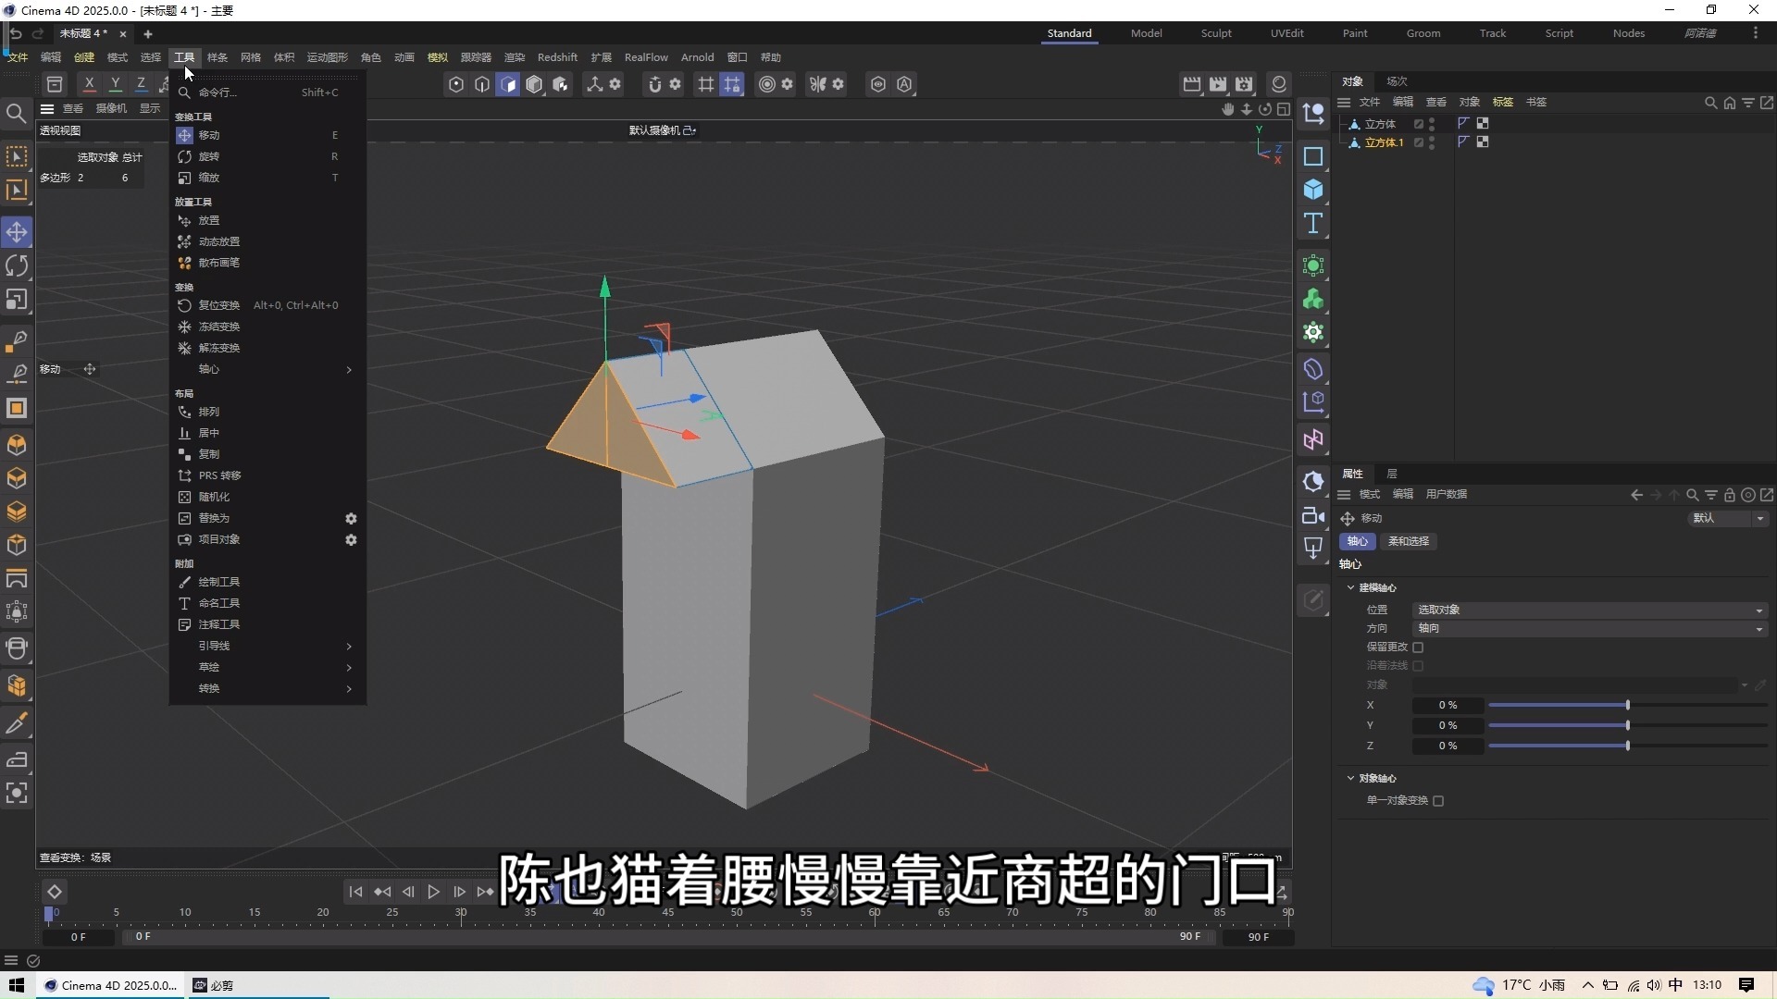Collapse the 对象轴心 section
This screenshot has height=999, width=1777.
click(1350, 778)
